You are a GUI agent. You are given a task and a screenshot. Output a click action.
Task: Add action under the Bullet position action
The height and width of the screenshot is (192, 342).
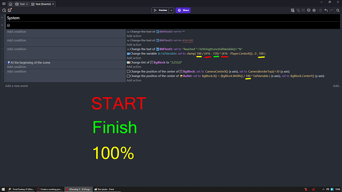[134, 80]
